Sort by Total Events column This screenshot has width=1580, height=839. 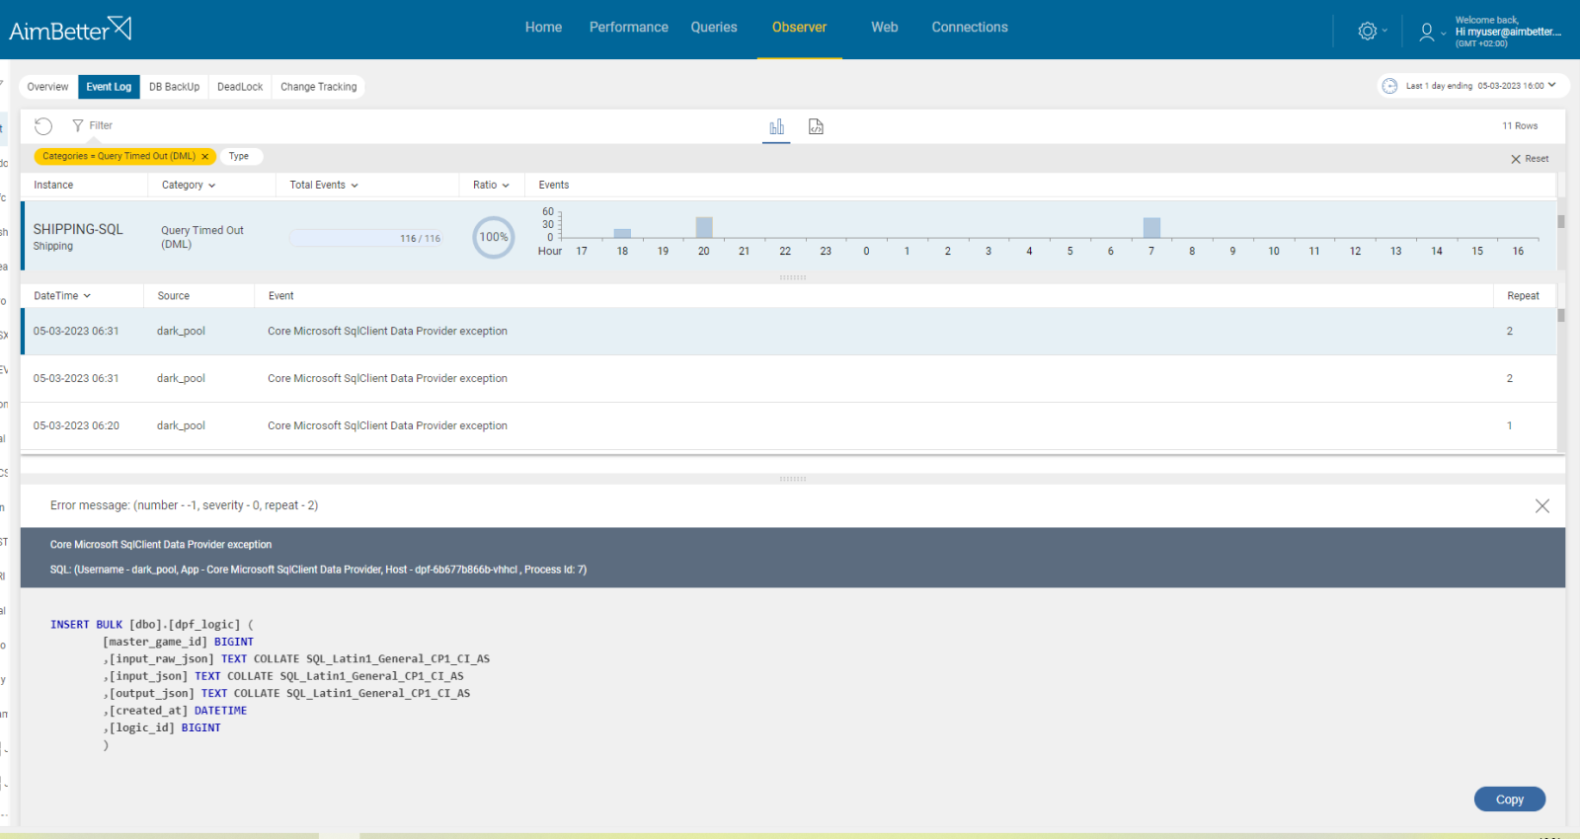coord(324,186)
